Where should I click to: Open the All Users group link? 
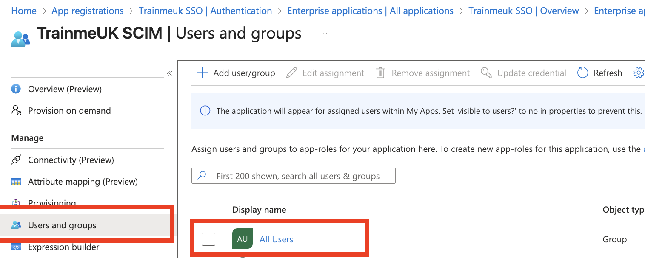click(x=276, y=239)
